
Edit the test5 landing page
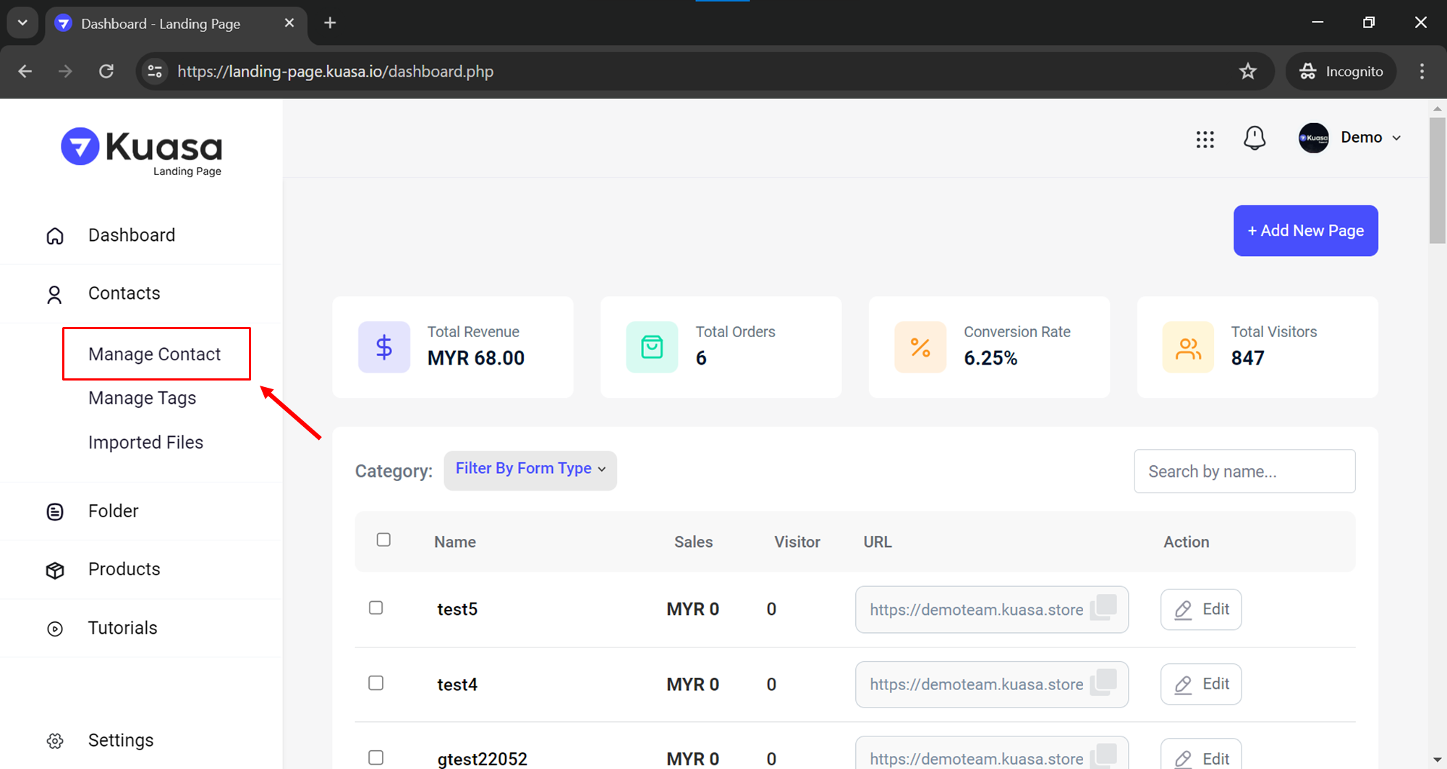pos(1201,609)
